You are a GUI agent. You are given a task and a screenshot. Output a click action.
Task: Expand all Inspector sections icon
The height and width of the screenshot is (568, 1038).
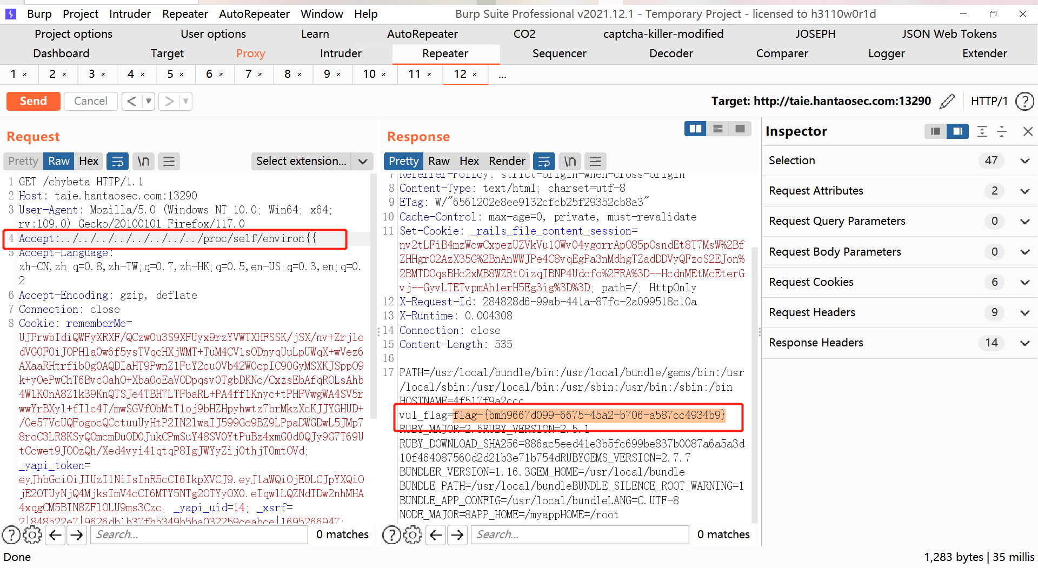click(982, 131)
